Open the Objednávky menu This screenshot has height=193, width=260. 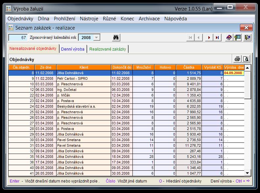20,19
